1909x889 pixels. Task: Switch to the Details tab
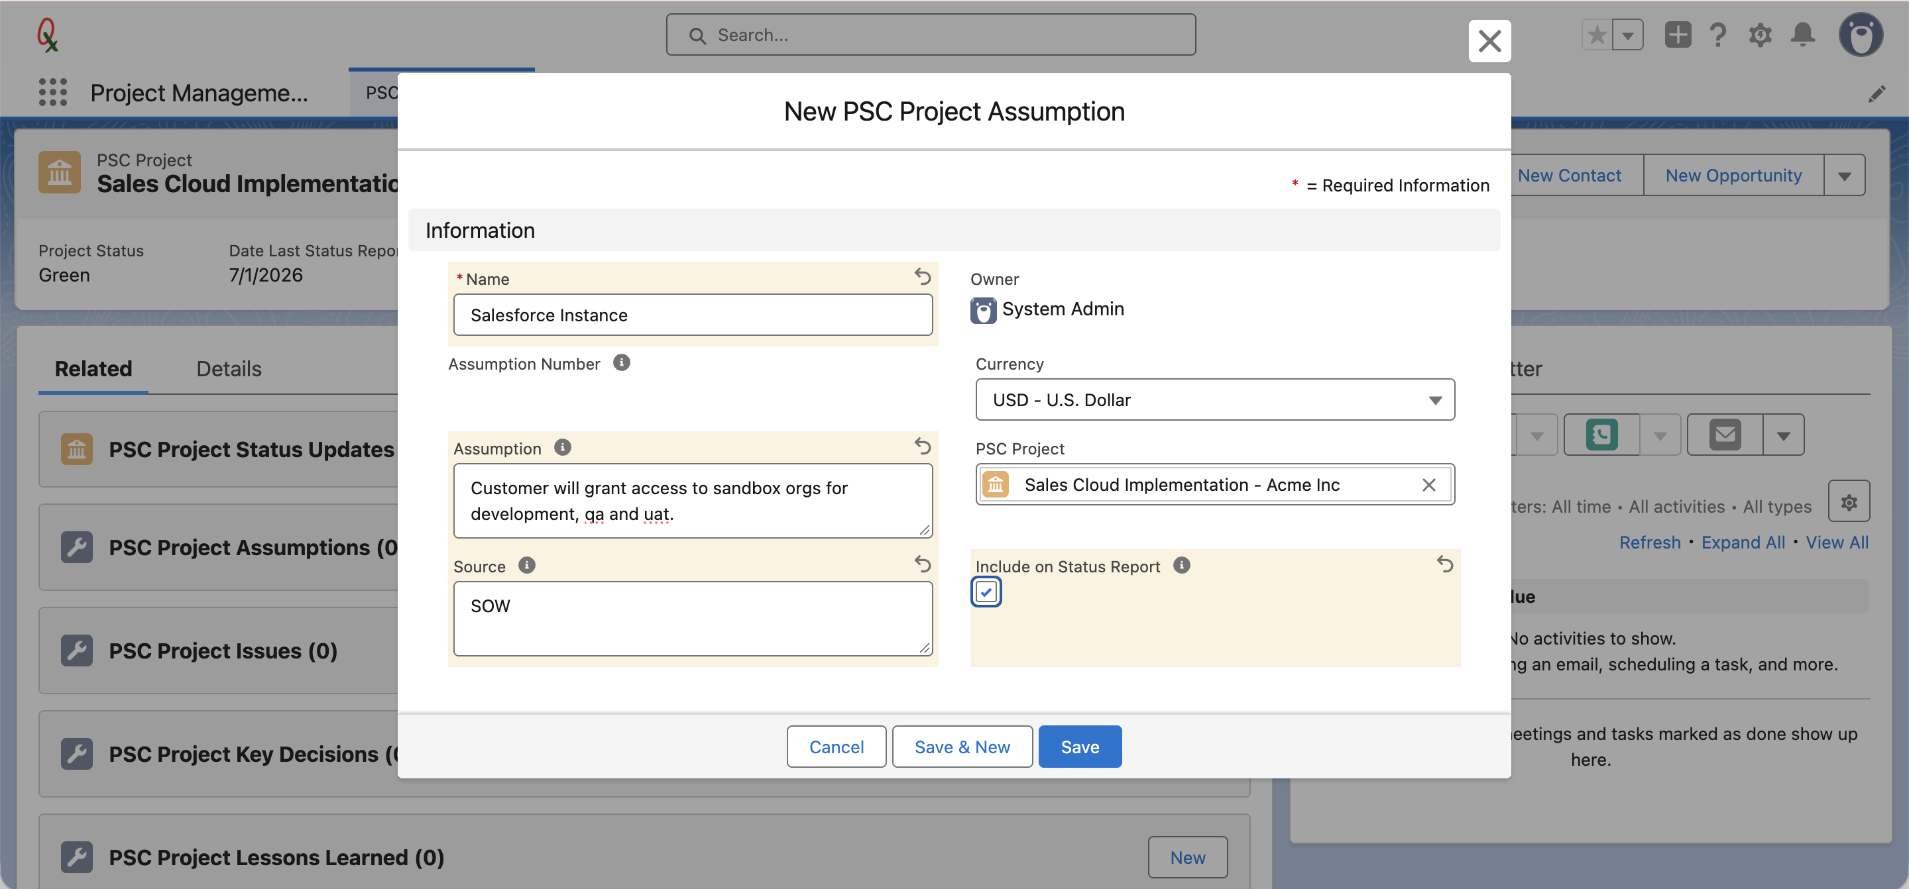point(229,368)
